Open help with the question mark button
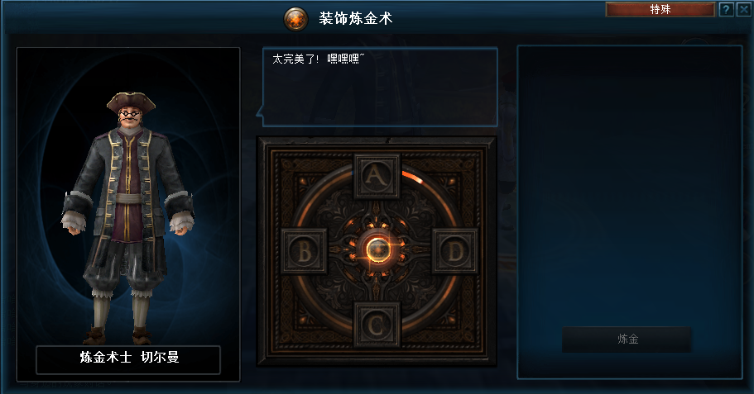This screenshot has height=394, width=754. [727, 9]
